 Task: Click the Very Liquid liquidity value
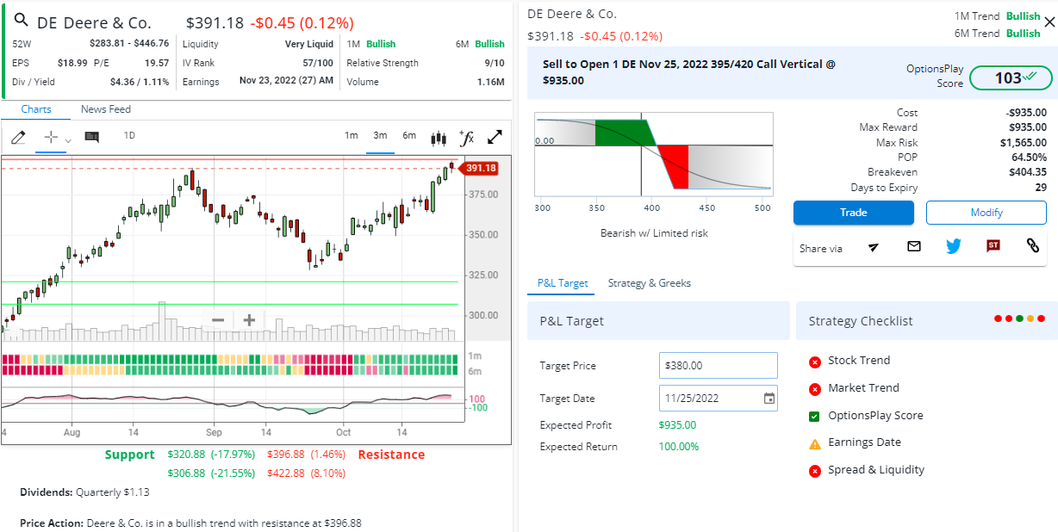point(309,44)
